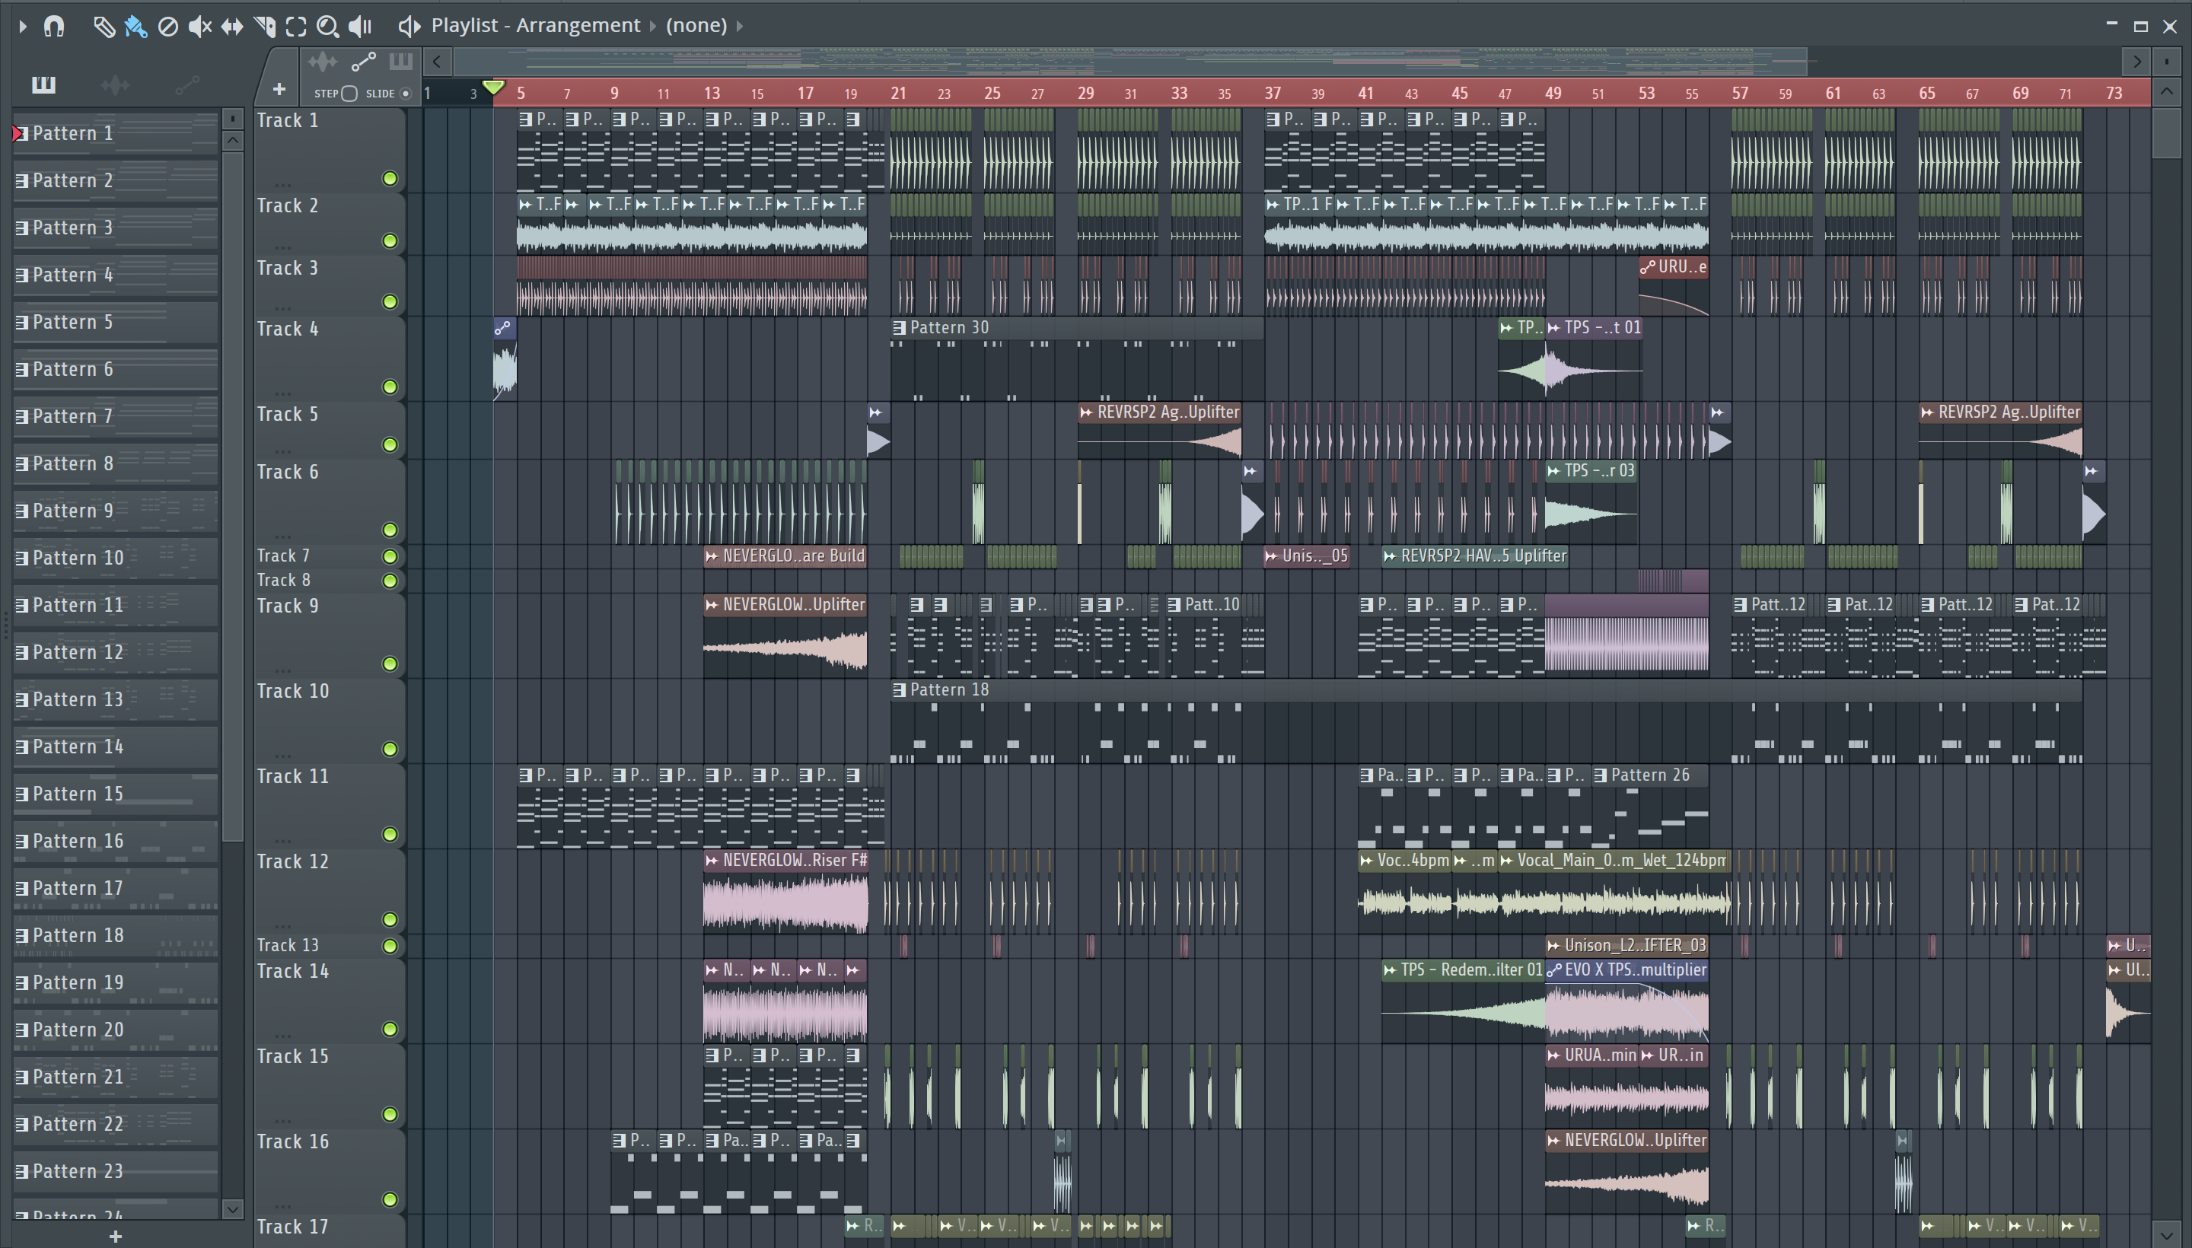Select the Delete tool
The image size is (2192, 1248).
click(x=168, y=27)
